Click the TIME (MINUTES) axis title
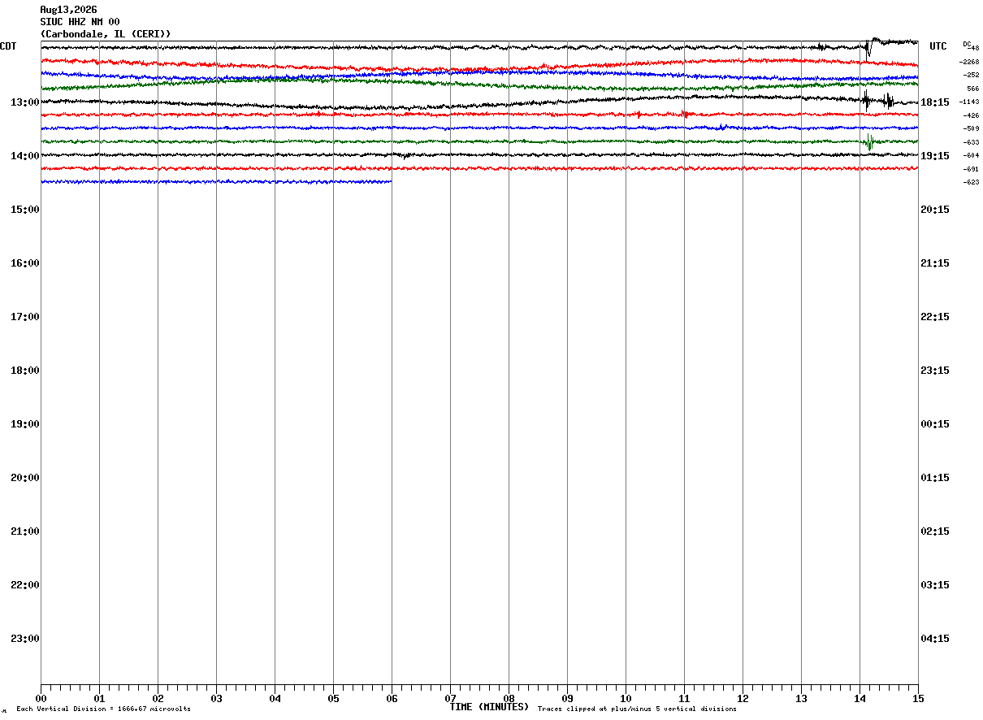Viewport: 983px width, 720px height. pyautogui.click(x=489, y=707)
